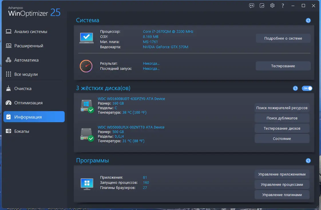Open the feedback chat icon in title bar
The image size is (321, 210).
251,5
